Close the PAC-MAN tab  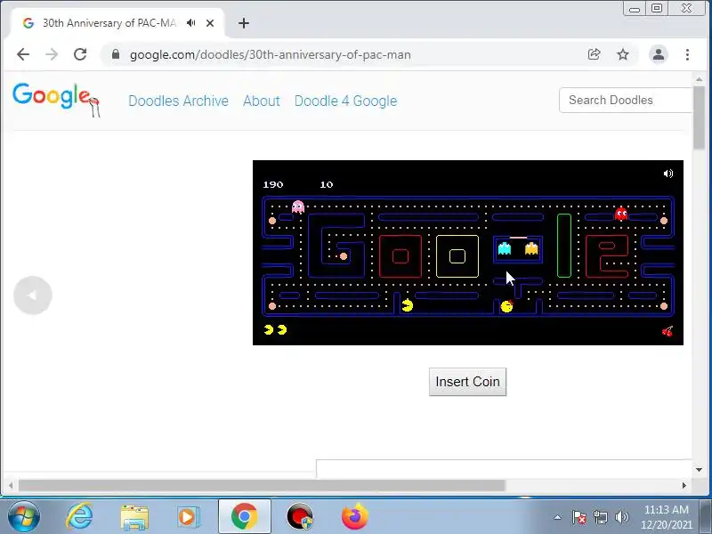pyautogui.click(x=210, y=23)
